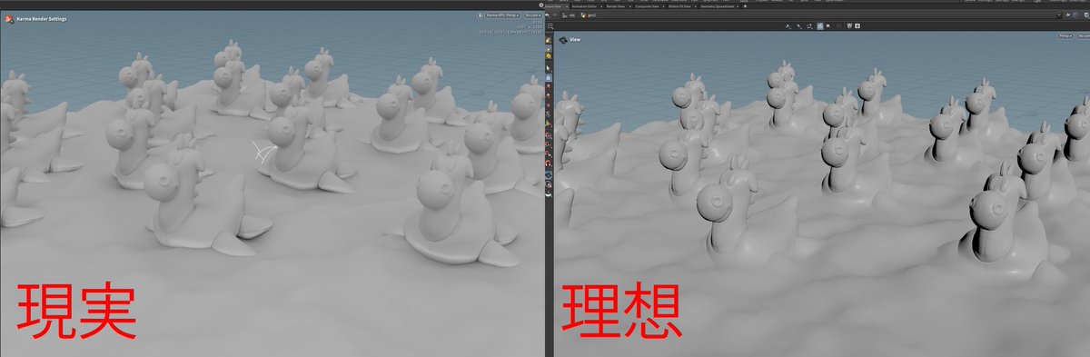Toggle the camera lock in left viewport

(480, 15)
